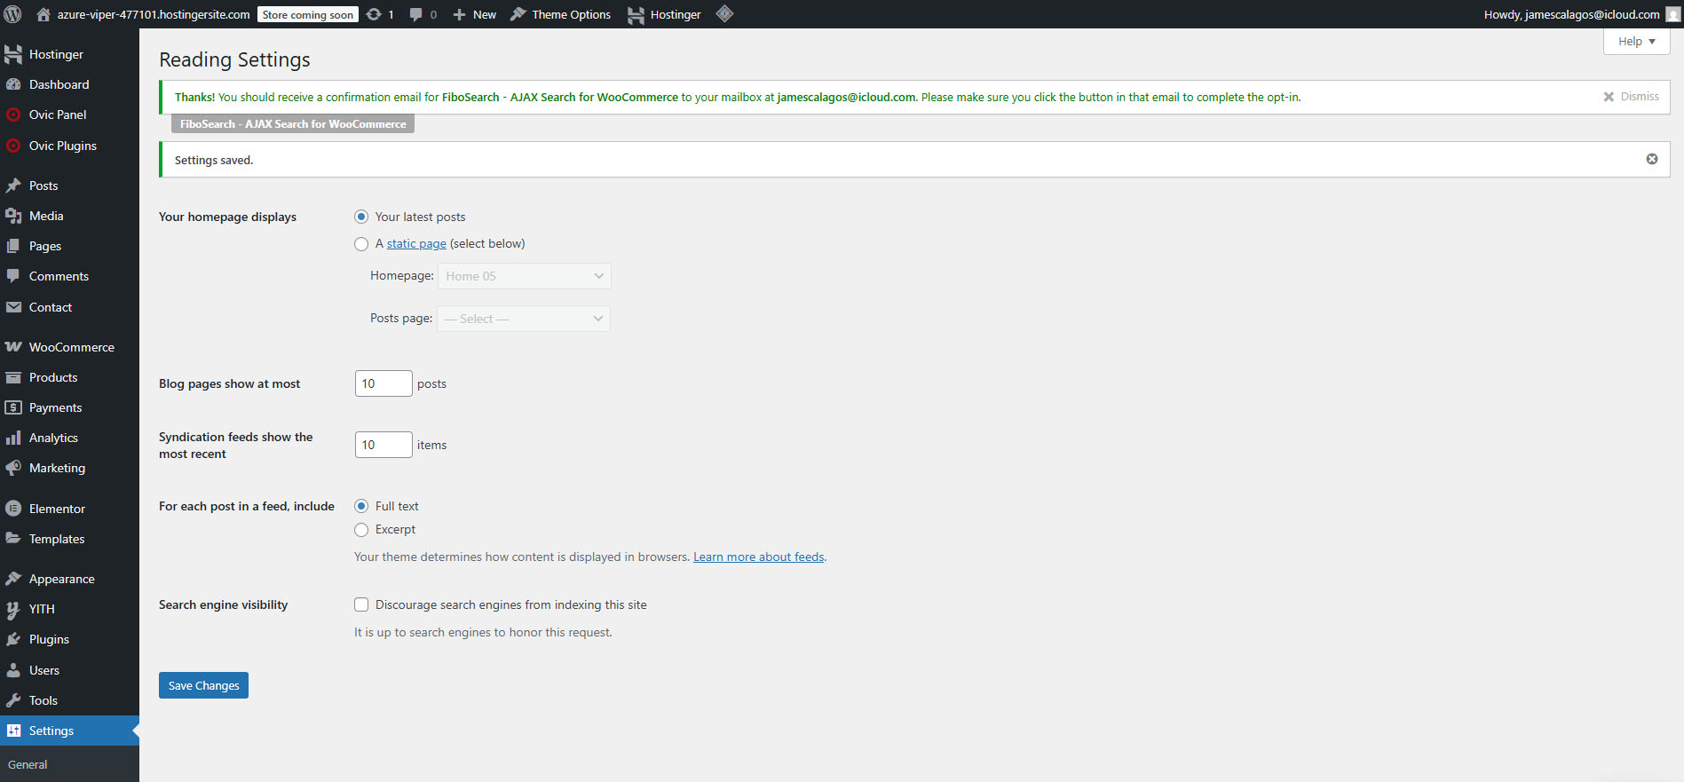Click the Marketing megaphone icon
Viewport: 1684px width, 782px height.
[13, 468]
